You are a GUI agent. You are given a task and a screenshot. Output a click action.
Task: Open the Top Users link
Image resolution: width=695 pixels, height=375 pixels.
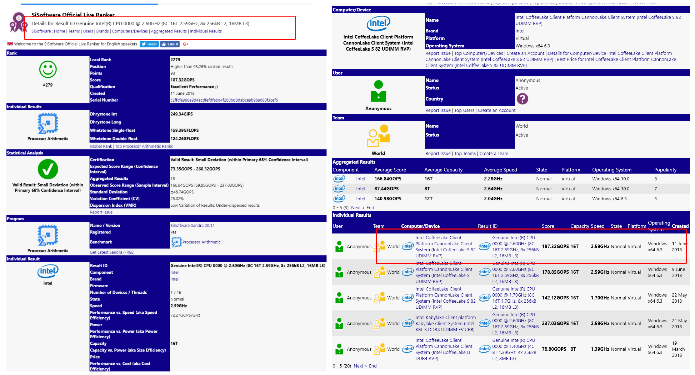click(x=464, y=111)
